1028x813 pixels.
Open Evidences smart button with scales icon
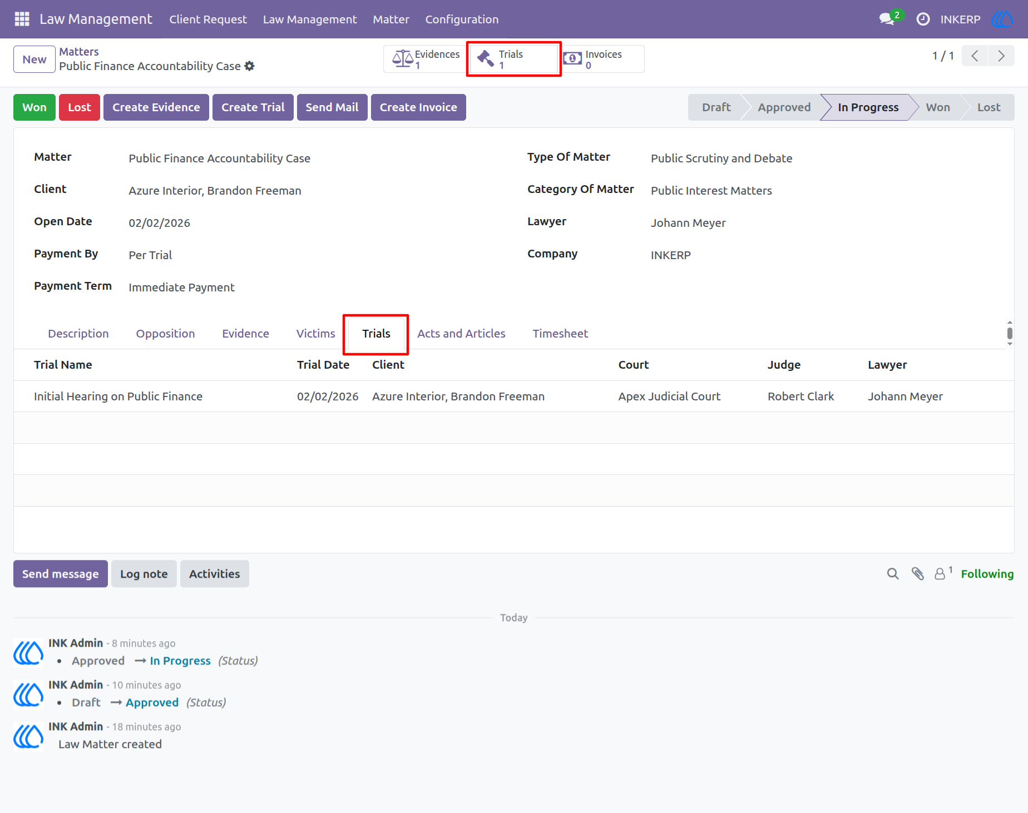[x=426, y=59]
